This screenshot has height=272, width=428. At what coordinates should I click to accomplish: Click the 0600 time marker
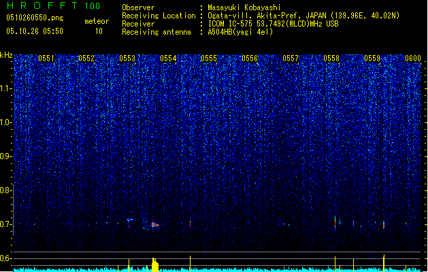point(413,58)
